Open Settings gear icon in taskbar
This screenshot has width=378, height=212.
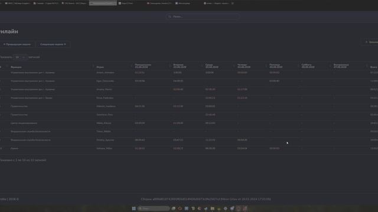[226, 208]
